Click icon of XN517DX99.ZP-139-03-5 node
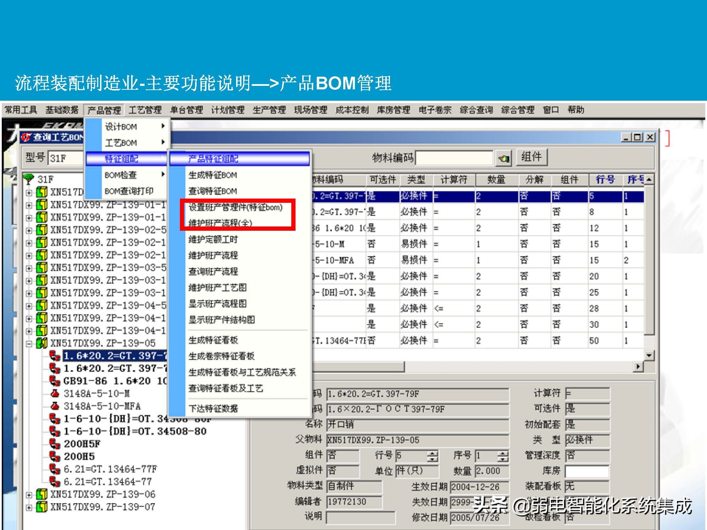 pyautogui.click(x=42, y=267)
